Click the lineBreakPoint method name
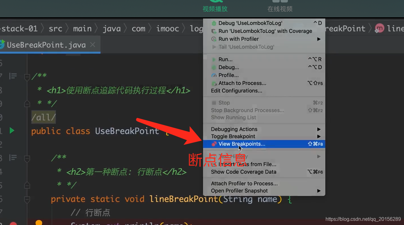Image resolution: width=404 pixels, height=225 pixels. point(183,199)
